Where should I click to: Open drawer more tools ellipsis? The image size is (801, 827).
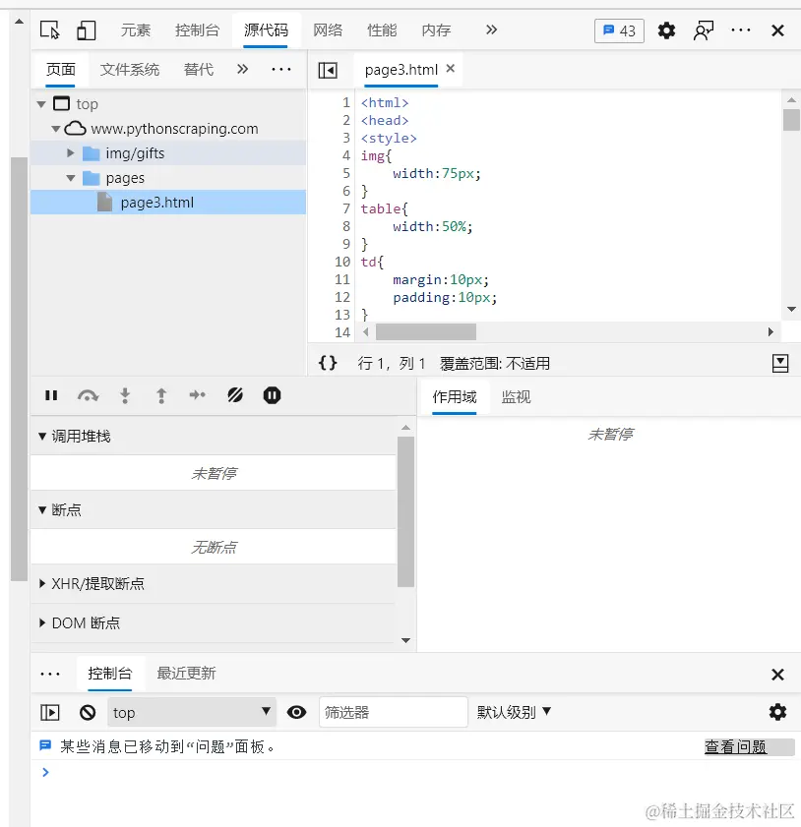coord(50,674)
